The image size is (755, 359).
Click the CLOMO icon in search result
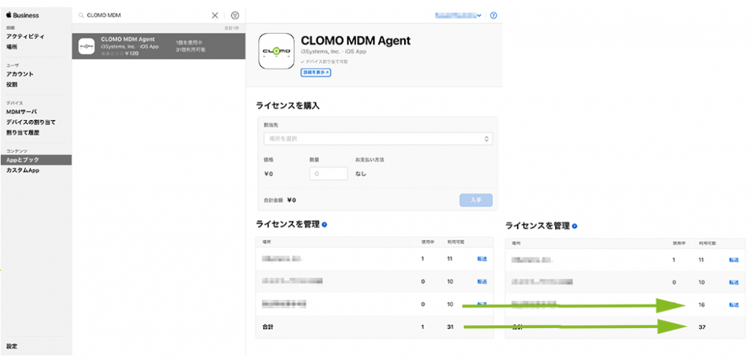pos(86,46)
